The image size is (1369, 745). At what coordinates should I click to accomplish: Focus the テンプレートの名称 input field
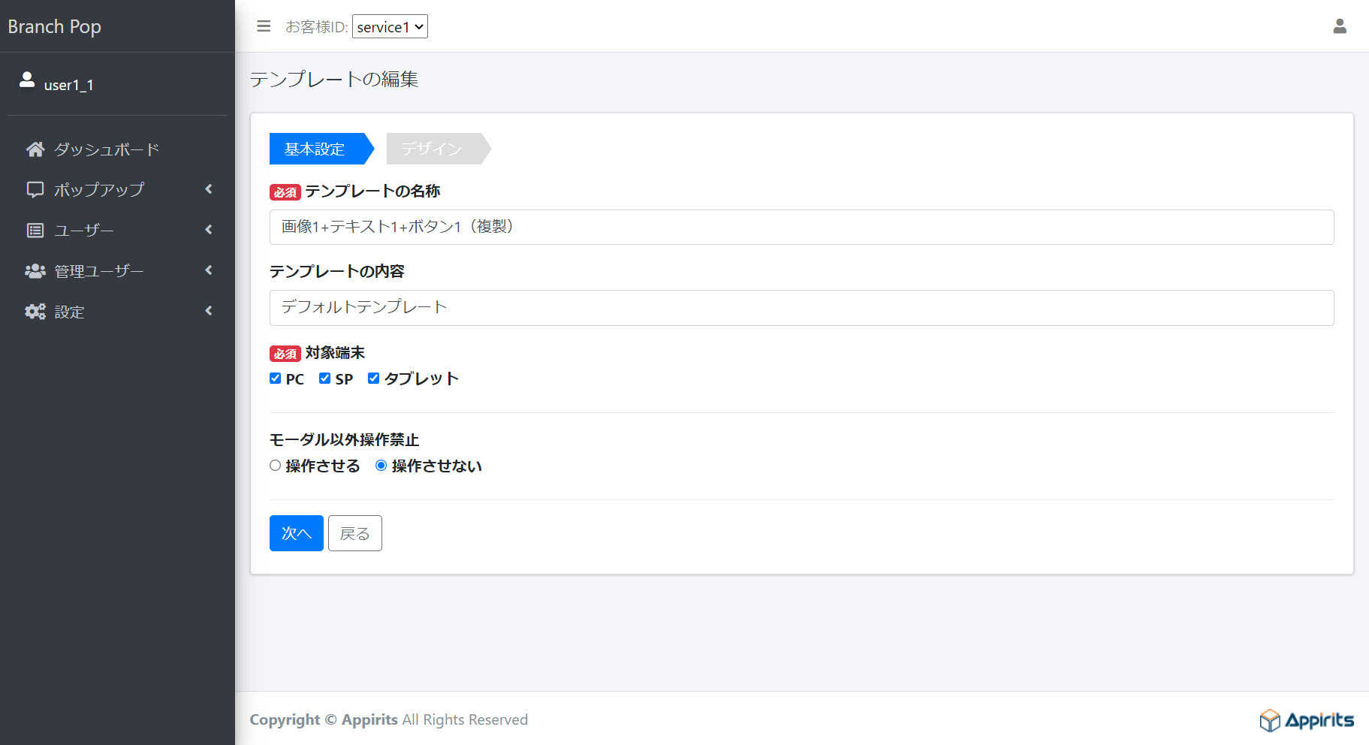tap(802, 227)
